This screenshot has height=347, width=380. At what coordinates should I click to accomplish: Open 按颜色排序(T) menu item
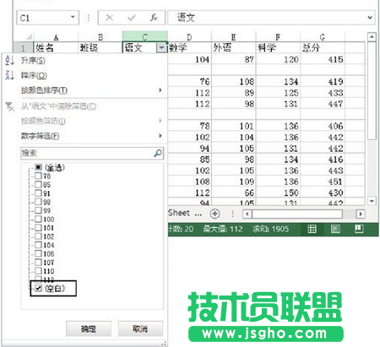(44, 90)
